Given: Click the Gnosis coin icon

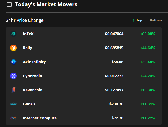Looking at the screenshot, I should [13, 104].
